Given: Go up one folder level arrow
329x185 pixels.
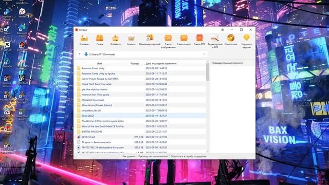Looking at the screenshot, I should pyautogui.click(x=79, y=54).
